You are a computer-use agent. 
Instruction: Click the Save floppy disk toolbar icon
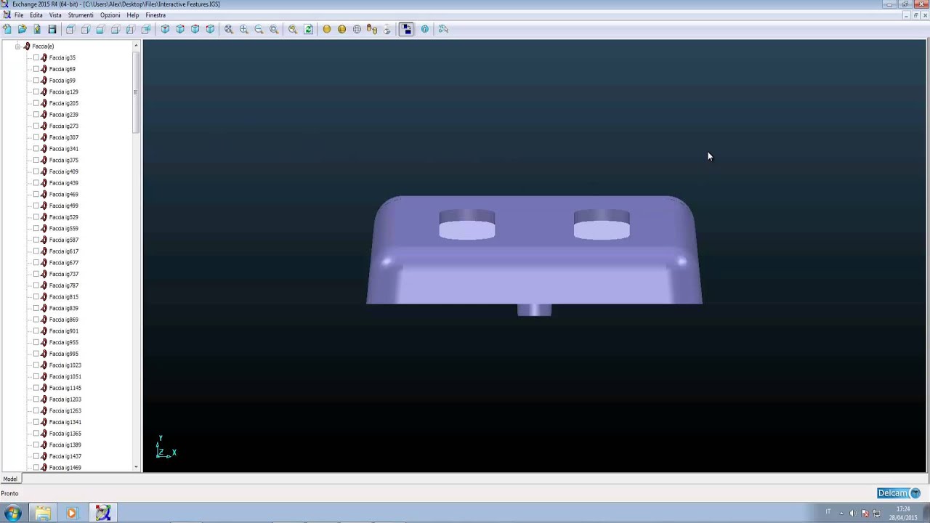pos(52,29)
